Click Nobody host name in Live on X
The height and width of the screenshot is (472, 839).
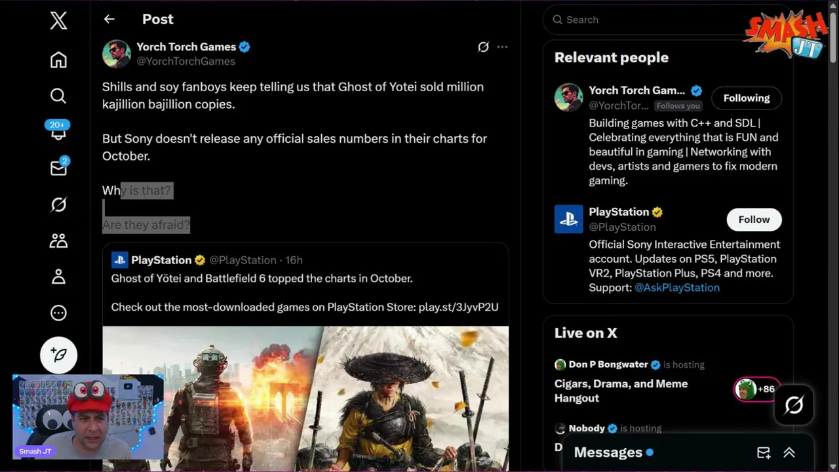[x=587, y=428]
